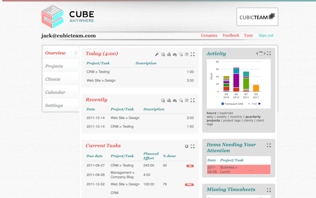316x198 pixels.
Task: Group Activity chart by project tags
Action: click(232, 121)
